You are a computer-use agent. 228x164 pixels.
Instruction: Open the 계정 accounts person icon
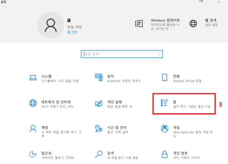click(x=33, y=129)
